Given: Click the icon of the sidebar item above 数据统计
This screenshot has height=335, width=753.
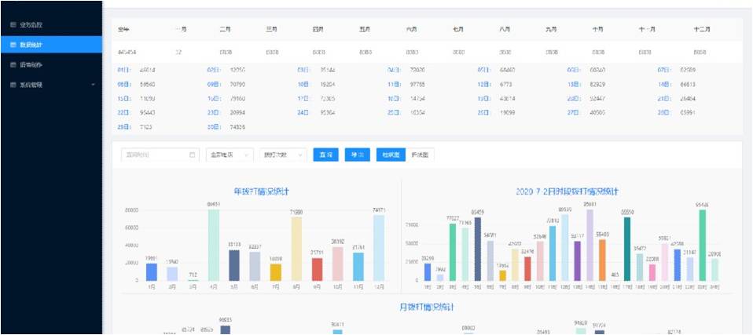Looking at the screenshot, I should pos(13,26).
